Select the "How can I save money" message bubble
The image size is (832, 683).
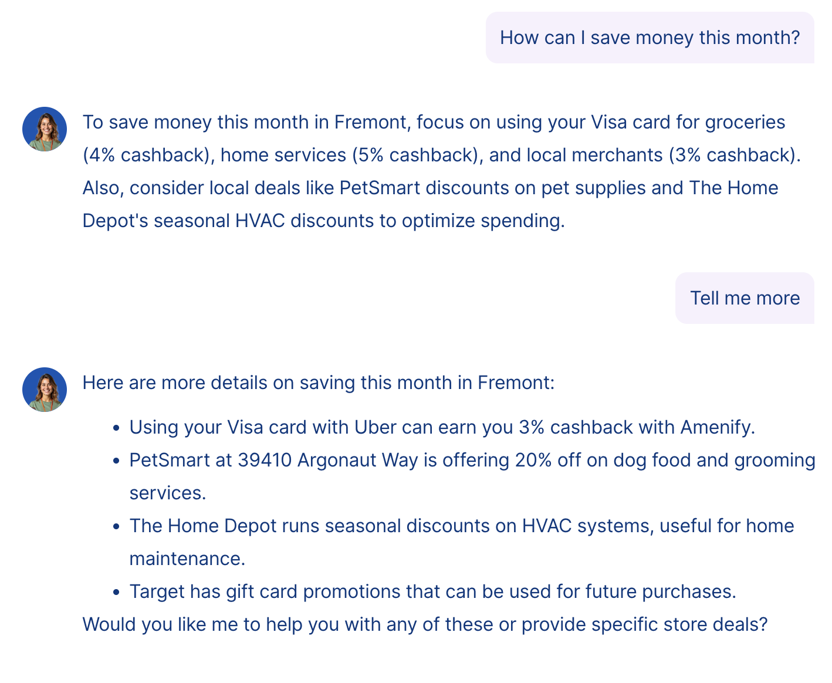coord(650,38)
